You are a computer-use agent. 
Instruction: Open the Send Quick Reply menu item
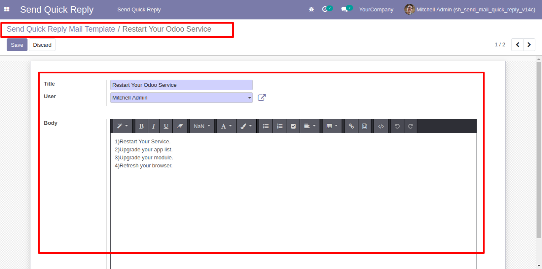tap(139, 9)
